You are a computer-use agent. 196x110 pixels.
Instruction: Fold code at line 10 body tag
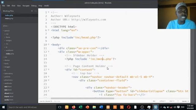(49, 44)
